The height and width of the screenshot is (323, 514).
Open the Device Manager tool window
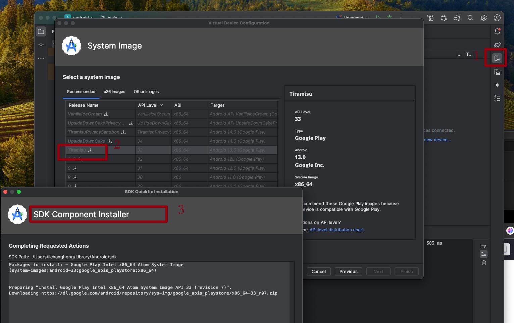497,59
